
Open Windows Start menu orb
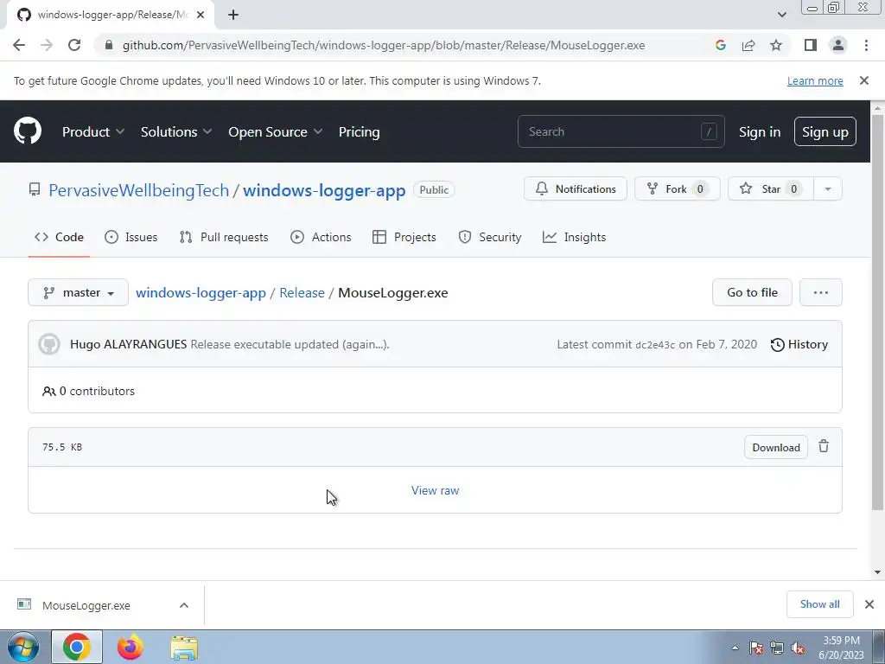pyautogui.click(x=23, y=647)
